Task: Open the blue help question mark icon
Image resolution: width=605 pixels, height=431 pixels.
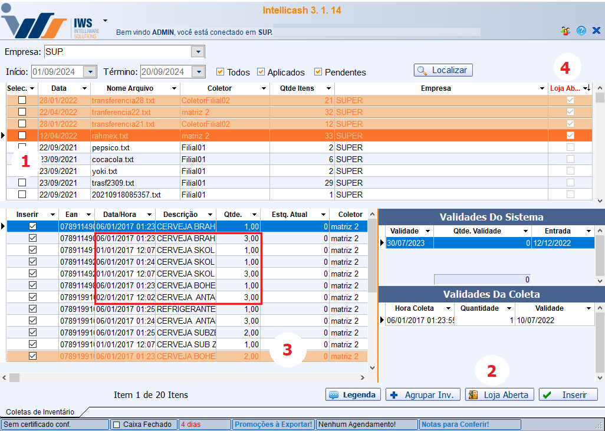Action: click(x=581, y=31)
